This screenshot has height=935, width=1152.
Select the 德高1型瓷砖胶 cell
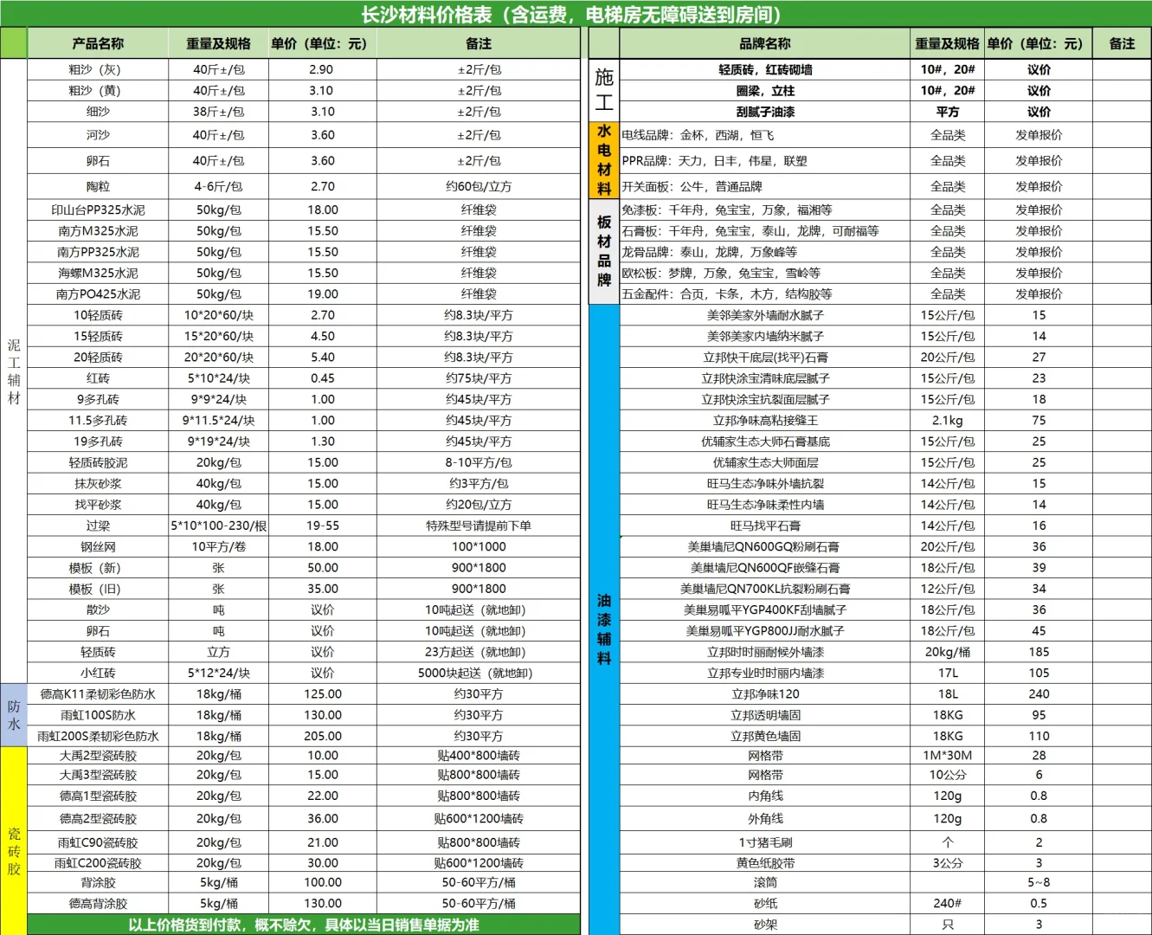coord(98,796)
